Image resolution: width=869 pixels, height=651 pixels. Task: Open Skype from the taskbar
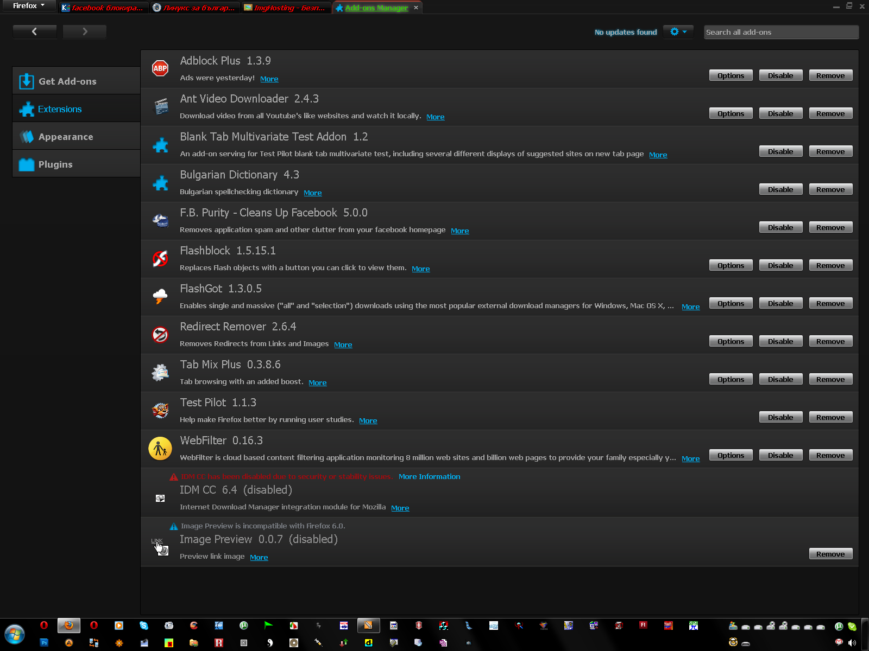pos(144,626)
